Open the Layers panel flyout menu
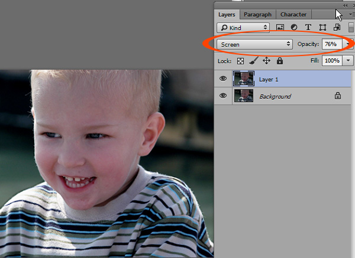Viewport: 355px width, 258px height. pos(352,14)
